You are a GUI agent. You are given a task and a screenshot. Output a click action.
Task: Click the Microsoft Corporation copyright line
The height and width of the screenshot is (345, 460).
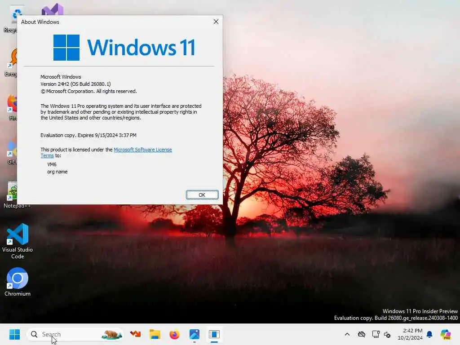(x=88, y=91)
